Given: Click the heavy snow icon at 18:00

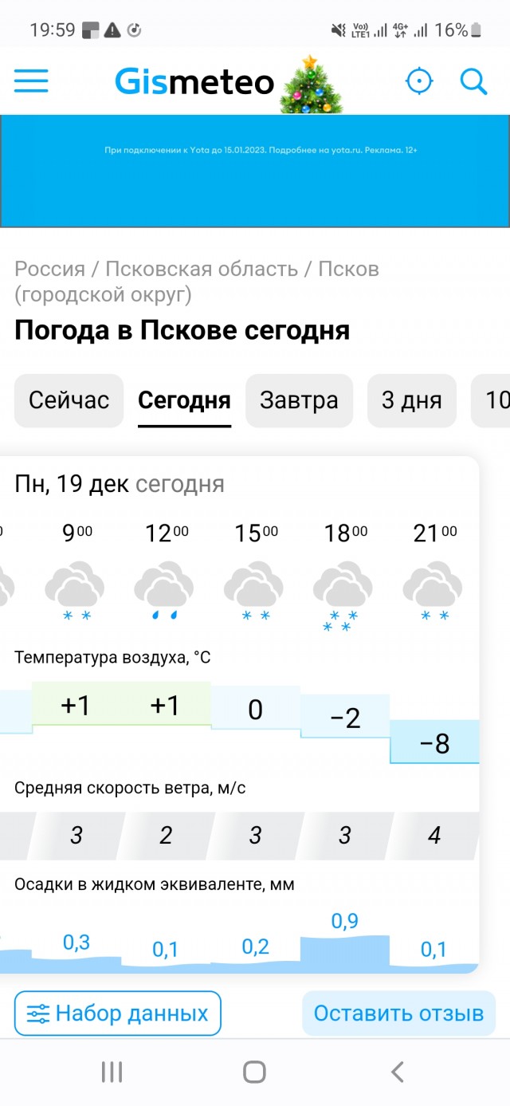Looking at the screenshot, I should (x=343, y=586).
